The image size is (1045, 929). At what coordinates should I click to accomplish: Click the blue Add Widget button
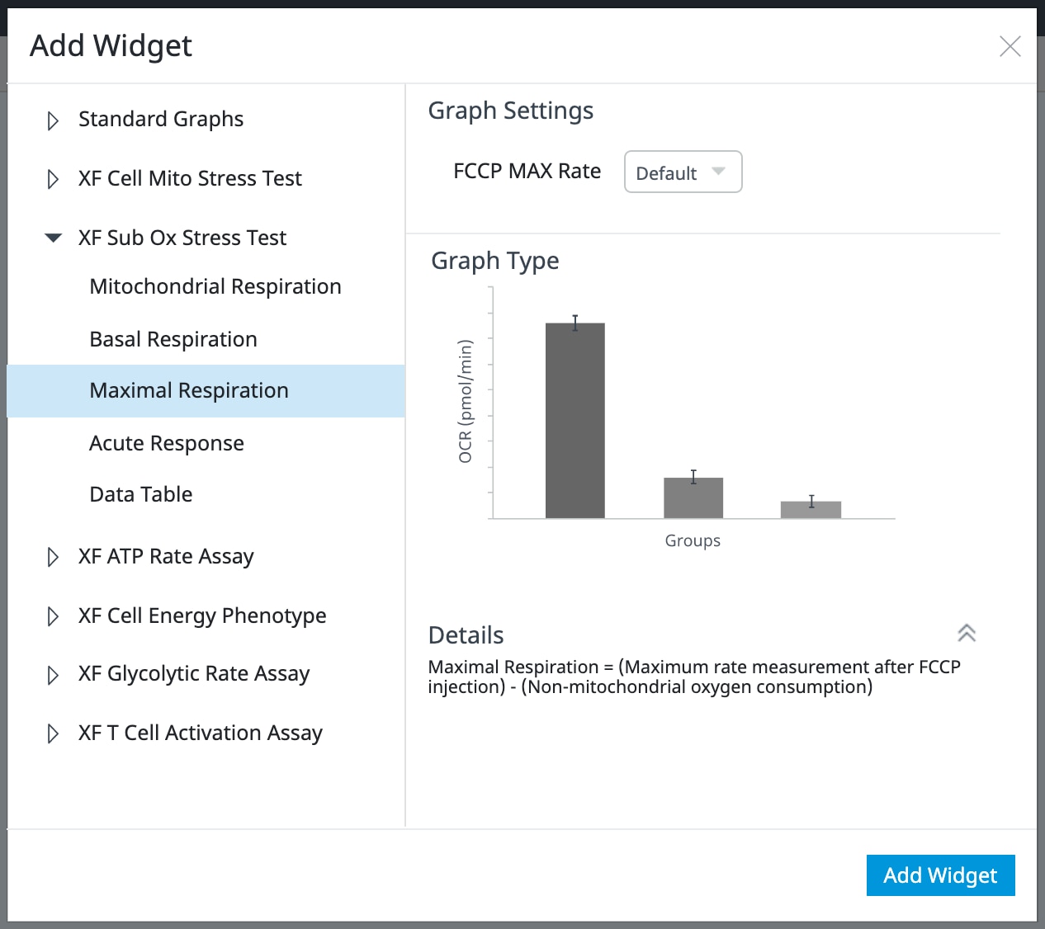940,875
